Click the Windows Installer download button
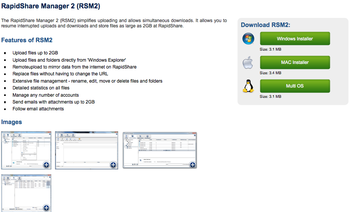Image resolution: width=350 pixels, height=212 pixels. point(295,38)
